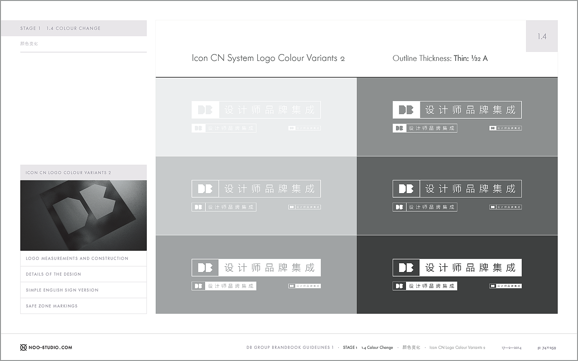Click the p: 74×959 page info in footer
This screenshot has width=578, height=361.
[547, 348]
